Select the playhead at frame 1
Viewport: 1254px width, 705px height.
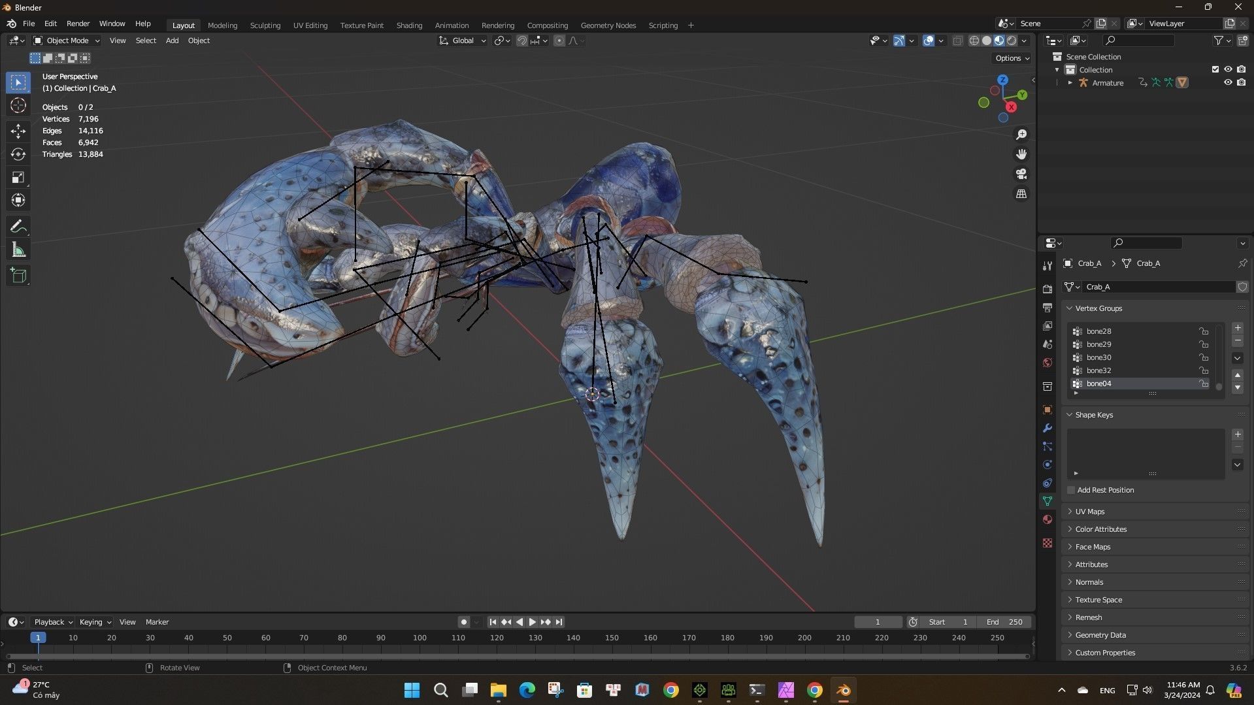pos(38,638)
